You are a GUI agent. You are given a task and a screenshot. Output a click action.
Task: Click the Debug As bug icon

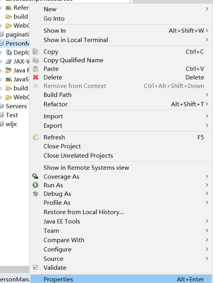[x=35, y=193]
